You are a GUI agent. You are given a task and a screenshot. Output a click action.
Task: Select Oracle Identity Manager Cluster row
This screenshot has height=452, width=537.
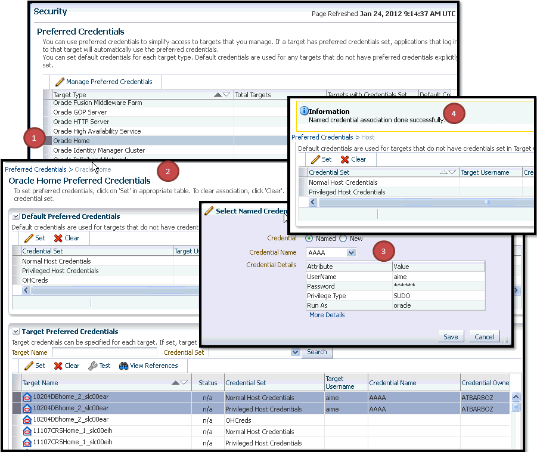[166, 150]
